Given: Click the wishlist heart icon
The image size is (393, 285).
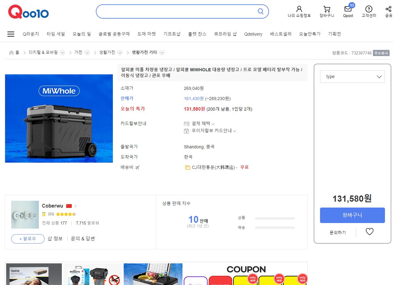Looking at the screenshot, I should click(x=370, y=231).
